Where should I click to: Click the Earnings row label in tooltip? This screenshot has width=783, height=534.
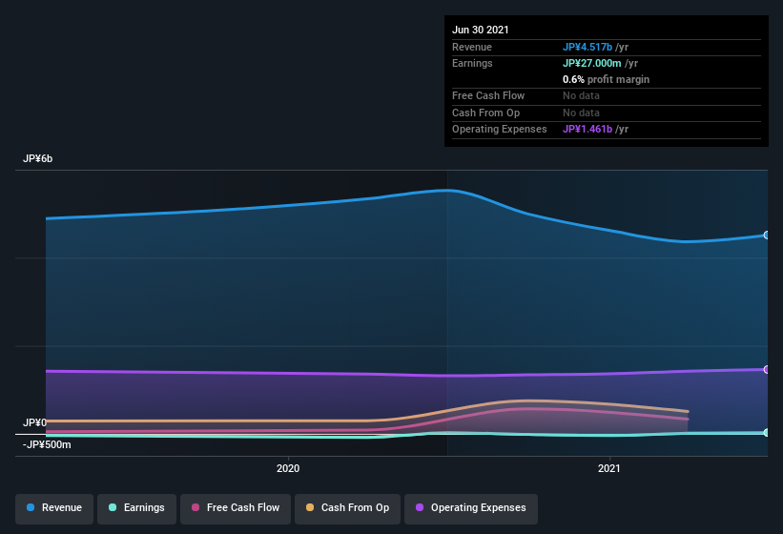472,63
